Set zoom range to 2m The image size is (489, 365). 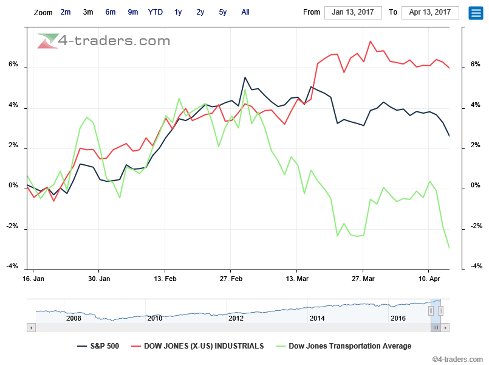pos(66,12)
